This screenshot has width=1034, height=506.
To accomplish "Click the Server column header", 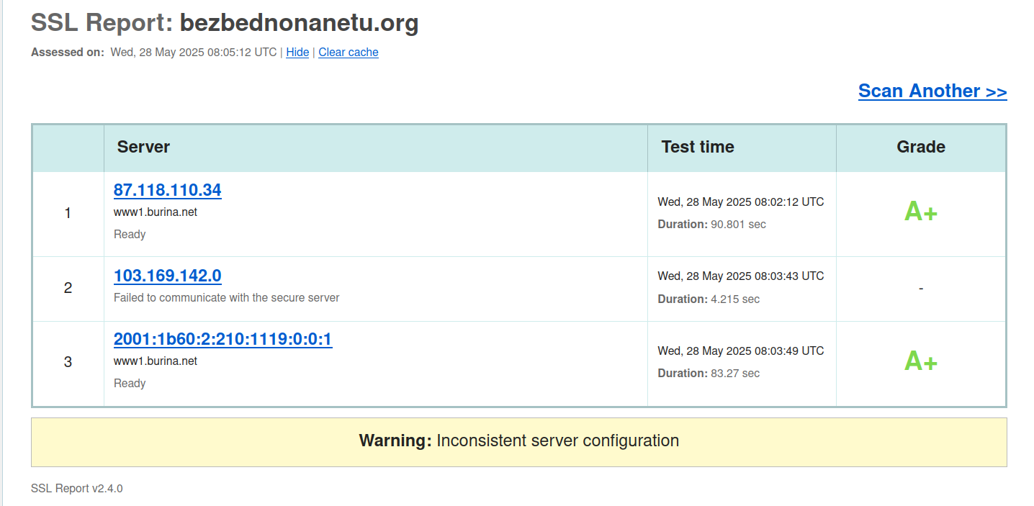I will pyautogui.click(x=143, y=147).
